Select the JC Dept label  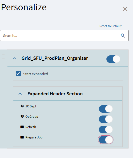(31, 106)
